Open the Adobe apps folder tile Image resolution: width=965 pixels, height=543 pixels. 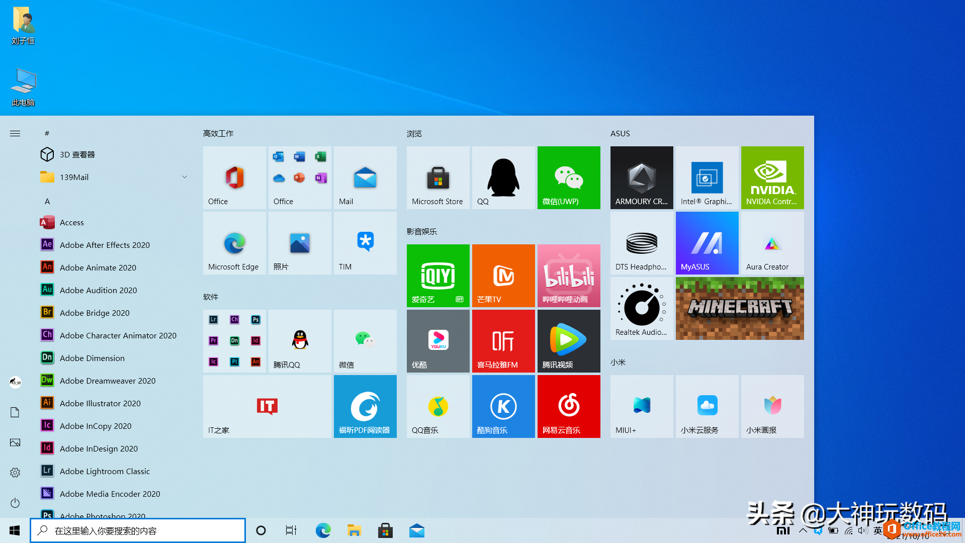[234, 341]
